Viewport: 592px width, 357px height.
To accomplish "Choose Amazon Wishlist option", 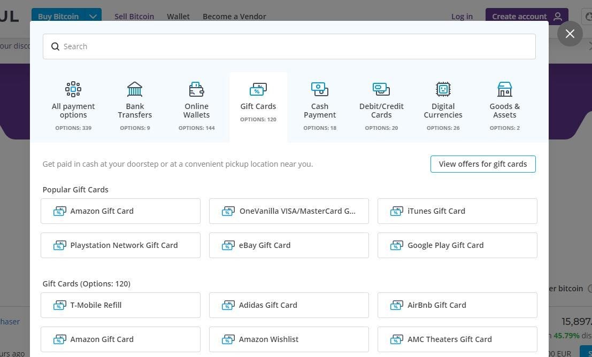I will point(289,339).
